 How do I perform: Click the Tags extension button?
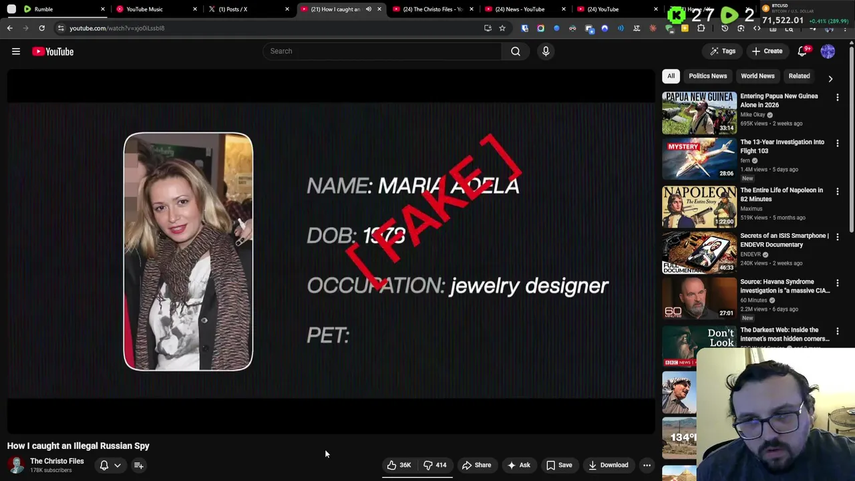point(722,51)
